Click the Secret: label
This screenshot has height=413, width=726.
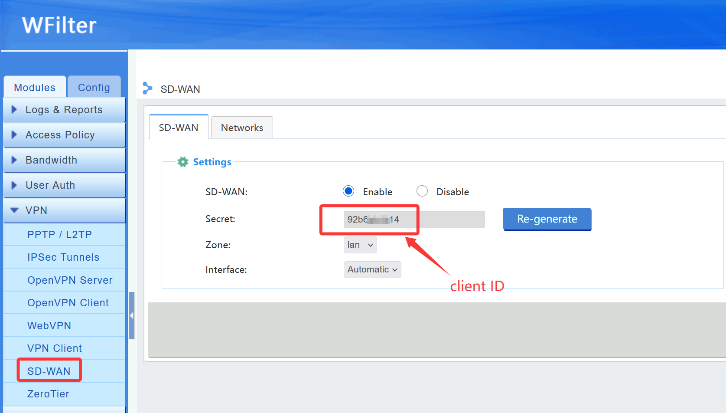coord(220,219)
